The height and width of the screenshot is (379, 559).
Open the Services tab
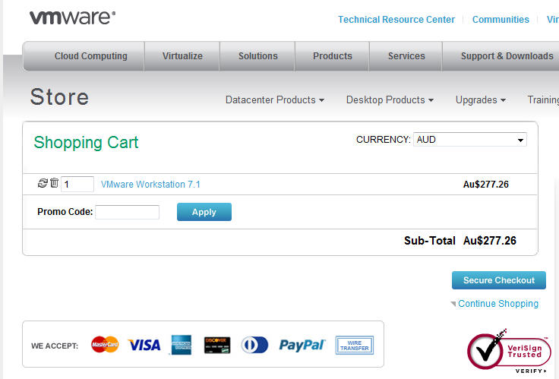(x=406, y=56)
